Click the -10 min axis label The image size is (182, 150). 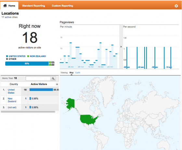(x=100, y=67)
